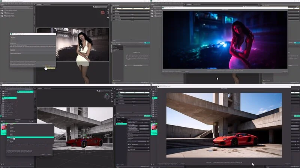Image resolution: width=300 pixels, height=168 pixels.
Task: Click the reset view icon in bottom-left viewport
Action: coord(112,102)
